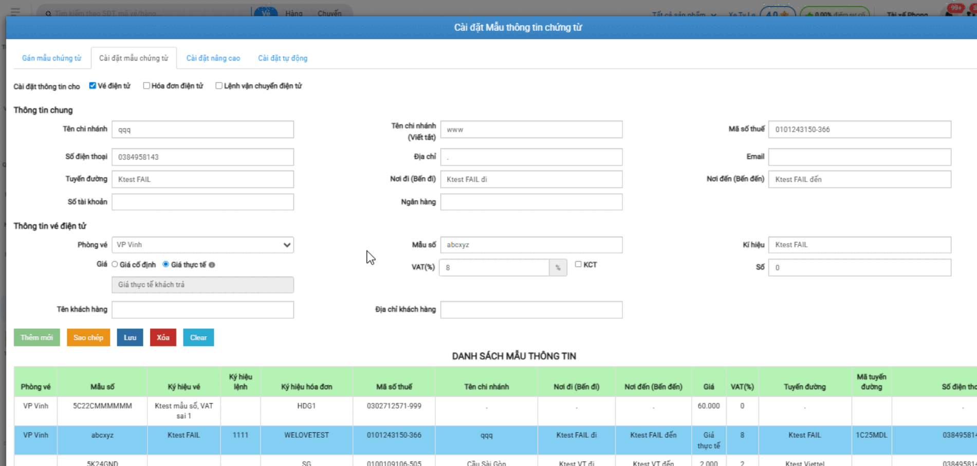Image resolution: width=977 pixels, height=466 pixels.
Task: Click the percent symbol next to VAT field
Action: point(558,267)
